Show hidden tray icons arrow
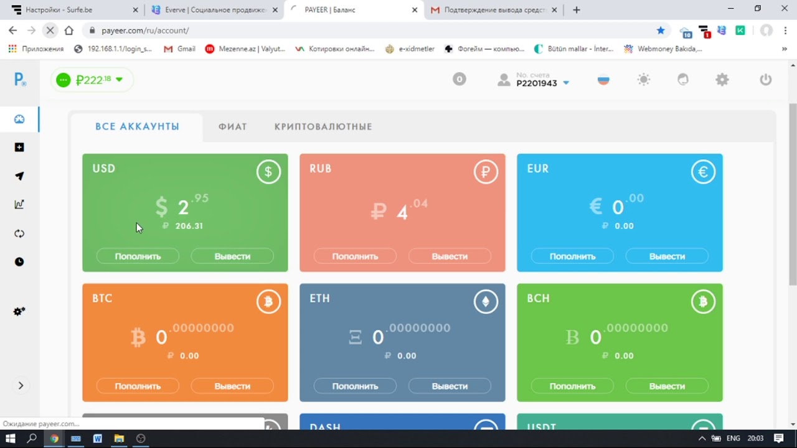 point(702,439)
